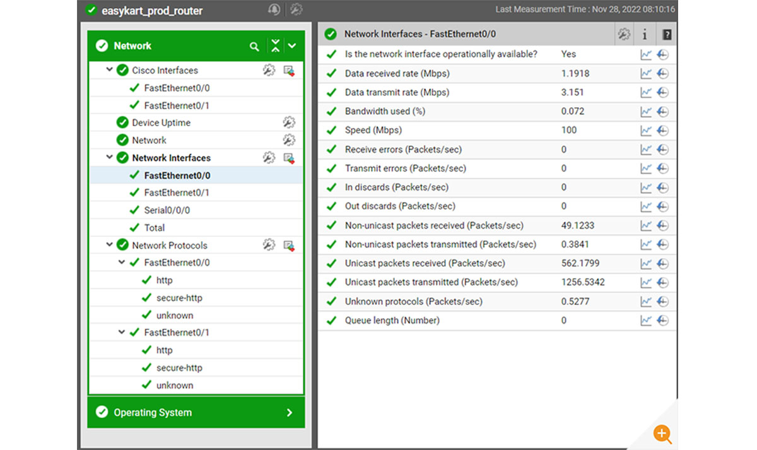
Task: Select Total under Network Interfaces
Action: (155, 228)
